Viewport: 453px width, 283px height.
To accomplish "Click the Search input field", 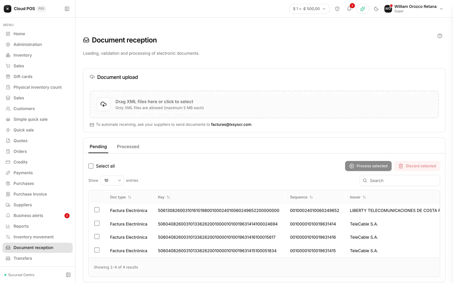I will tap(400, 181).
